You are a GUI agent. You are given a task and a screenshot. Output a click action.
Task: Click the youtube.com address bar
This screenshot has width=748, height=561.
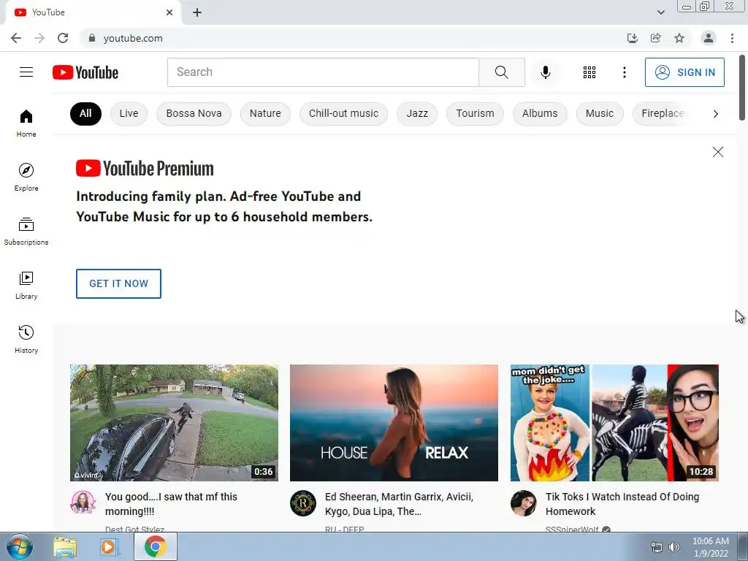353,38
